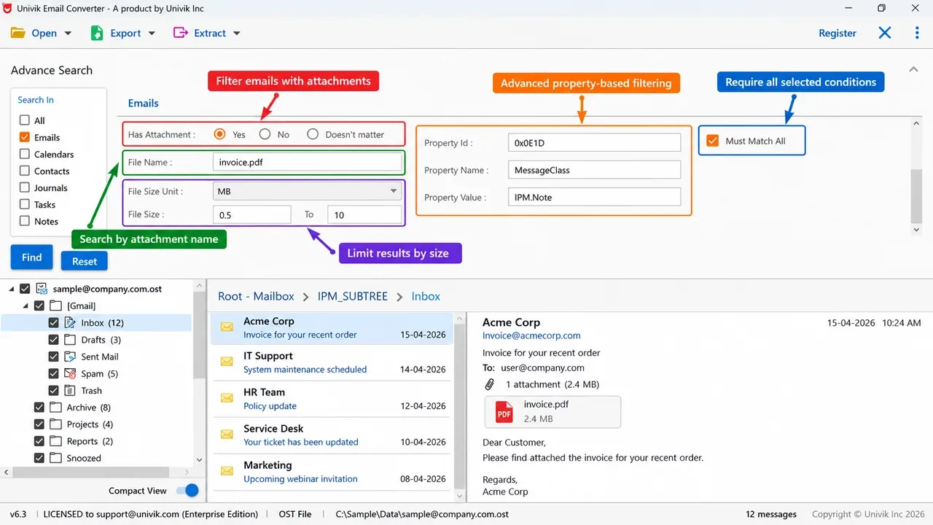Click IPM_SUBTREE breadcrumb item
This screenshot has height=525, width=933.
tap(353, 296)
